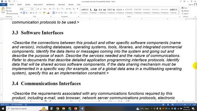The image size is (197, 111).
Task: Click the Save icon in quick access toolbar
Action: [6, 1]
